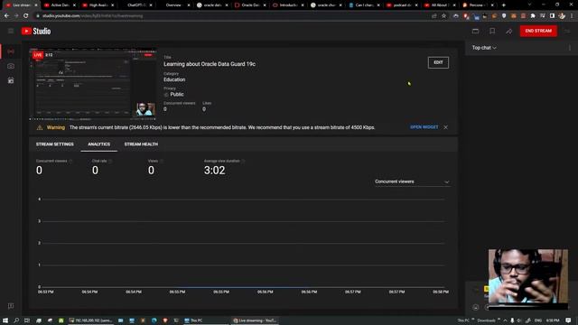This screenshot has height=325, width=578.
Task: Click the YouTube Studio logo
Action: coord(36,32)
